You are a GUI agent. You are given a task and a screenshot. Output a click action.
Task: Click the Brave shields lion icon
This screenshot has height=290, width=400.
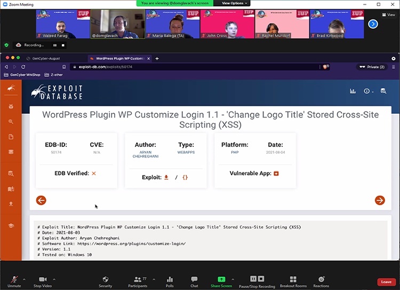click(x=325, y=67)
